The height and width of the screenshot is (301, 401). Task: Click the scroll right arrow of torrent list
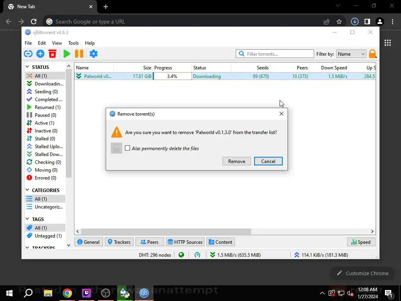coord(372,231)
